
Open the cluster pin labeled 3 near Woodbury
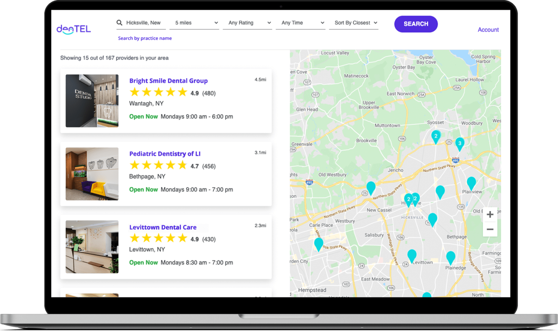click(x=460, y=144)
